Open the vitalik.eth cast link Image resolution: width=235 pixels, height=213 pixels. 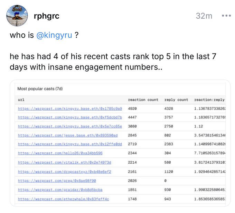click(x=64, y=162)
